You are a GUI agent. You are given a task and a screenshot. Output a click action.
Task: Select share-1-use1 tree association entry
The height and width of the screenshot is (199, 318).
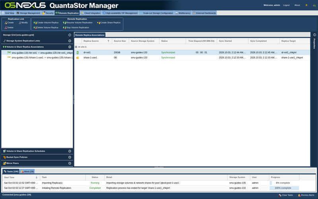pos(37,58)
